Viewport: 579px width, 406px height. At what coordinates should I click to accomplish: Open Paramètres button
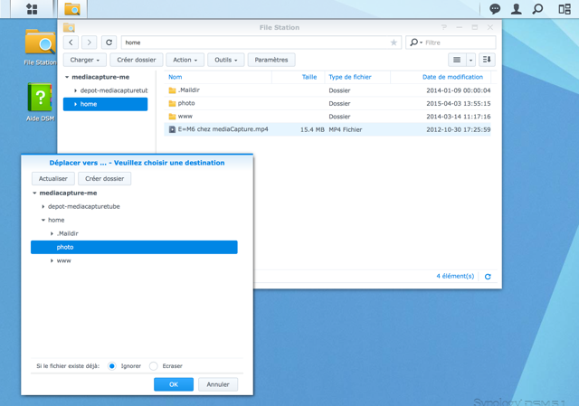pyautogui.click(x=271, y=60)
